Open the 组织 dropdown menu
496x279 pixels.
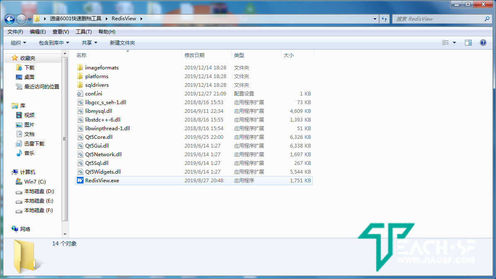click(17, 42)
